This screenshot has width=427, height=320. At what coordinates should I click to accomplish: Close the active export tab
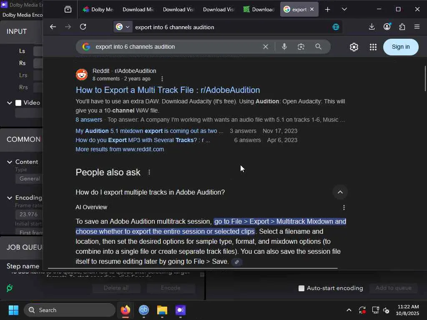pos(312,9)
